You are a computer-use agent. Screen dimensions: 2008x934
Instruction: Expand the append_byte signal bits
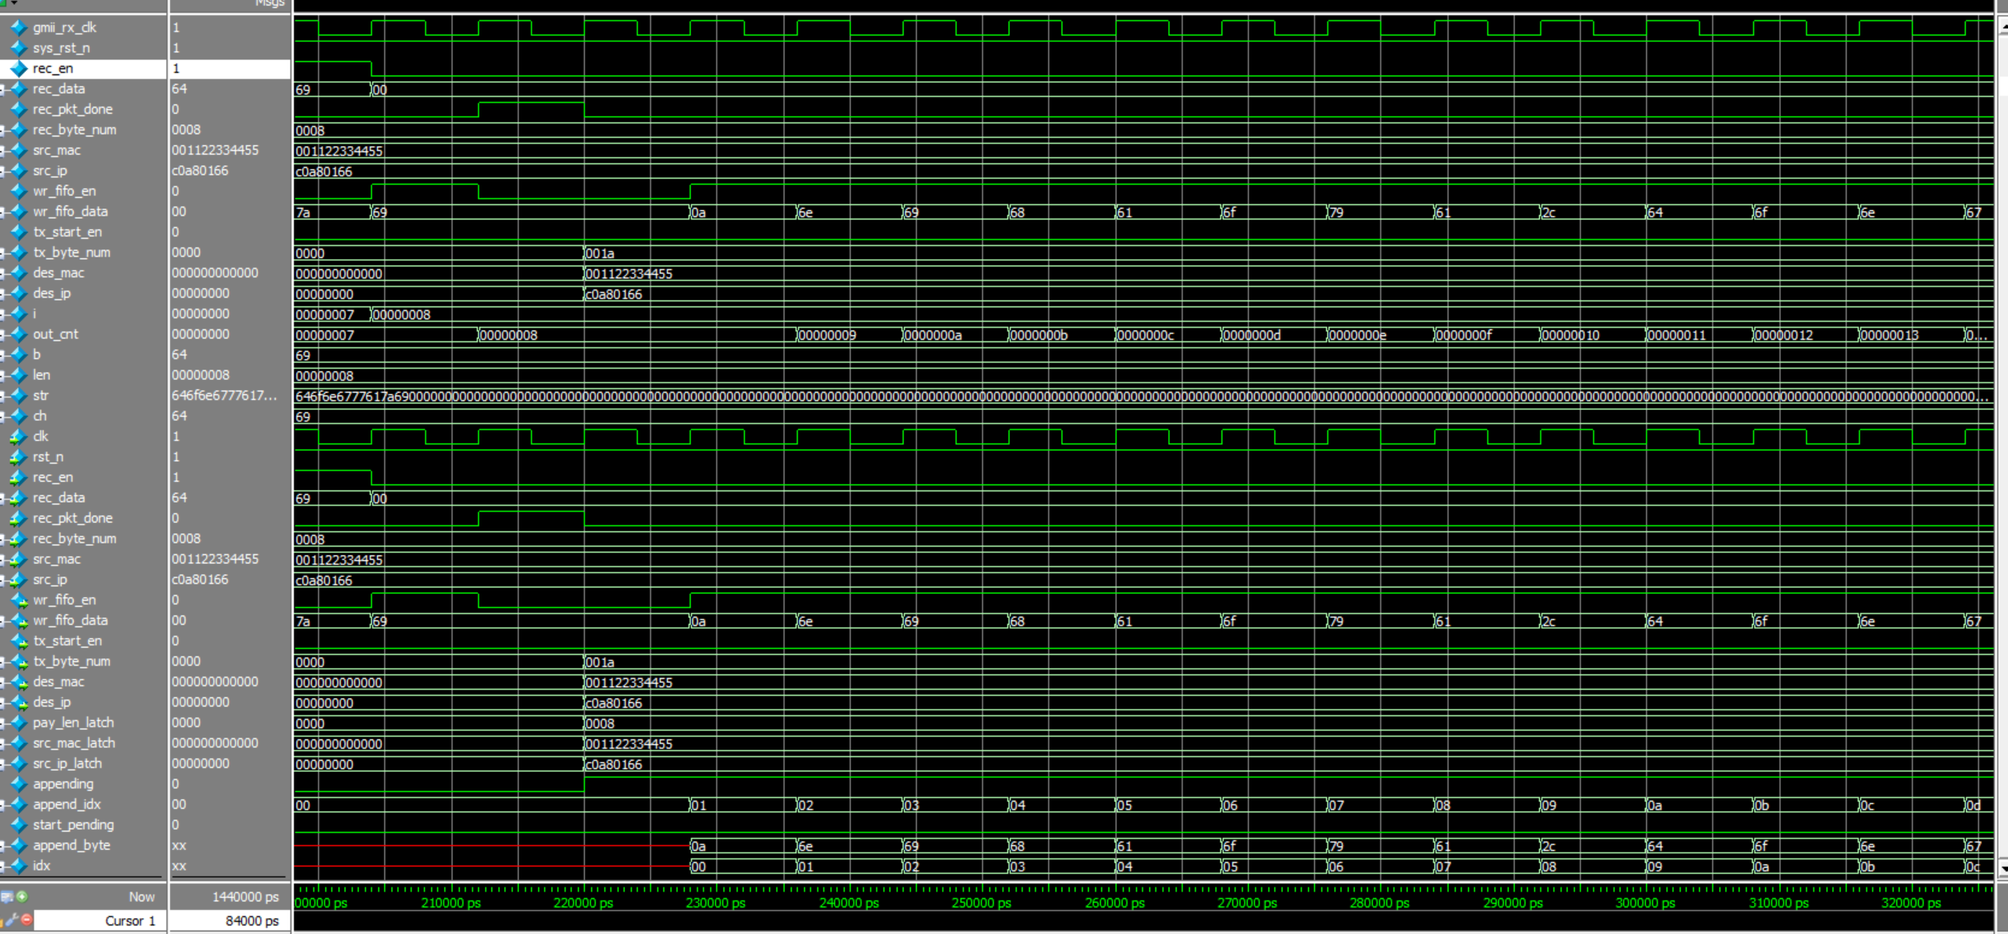click(x=3, y=845)
